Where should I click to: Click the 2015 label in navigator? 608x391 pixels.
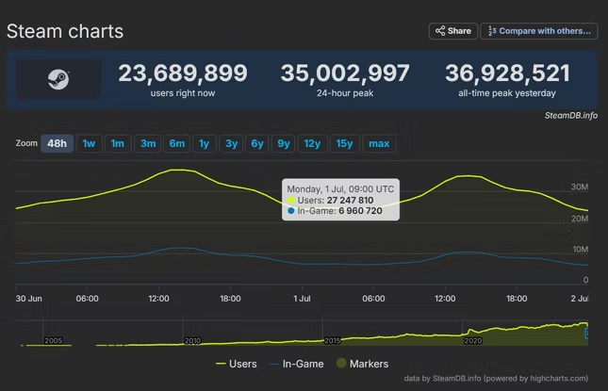[333, 341]
